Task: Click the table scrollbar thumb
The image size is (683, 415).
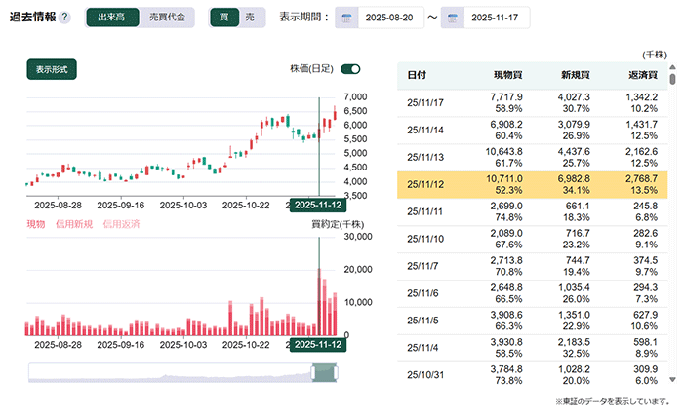Action: 672,79
